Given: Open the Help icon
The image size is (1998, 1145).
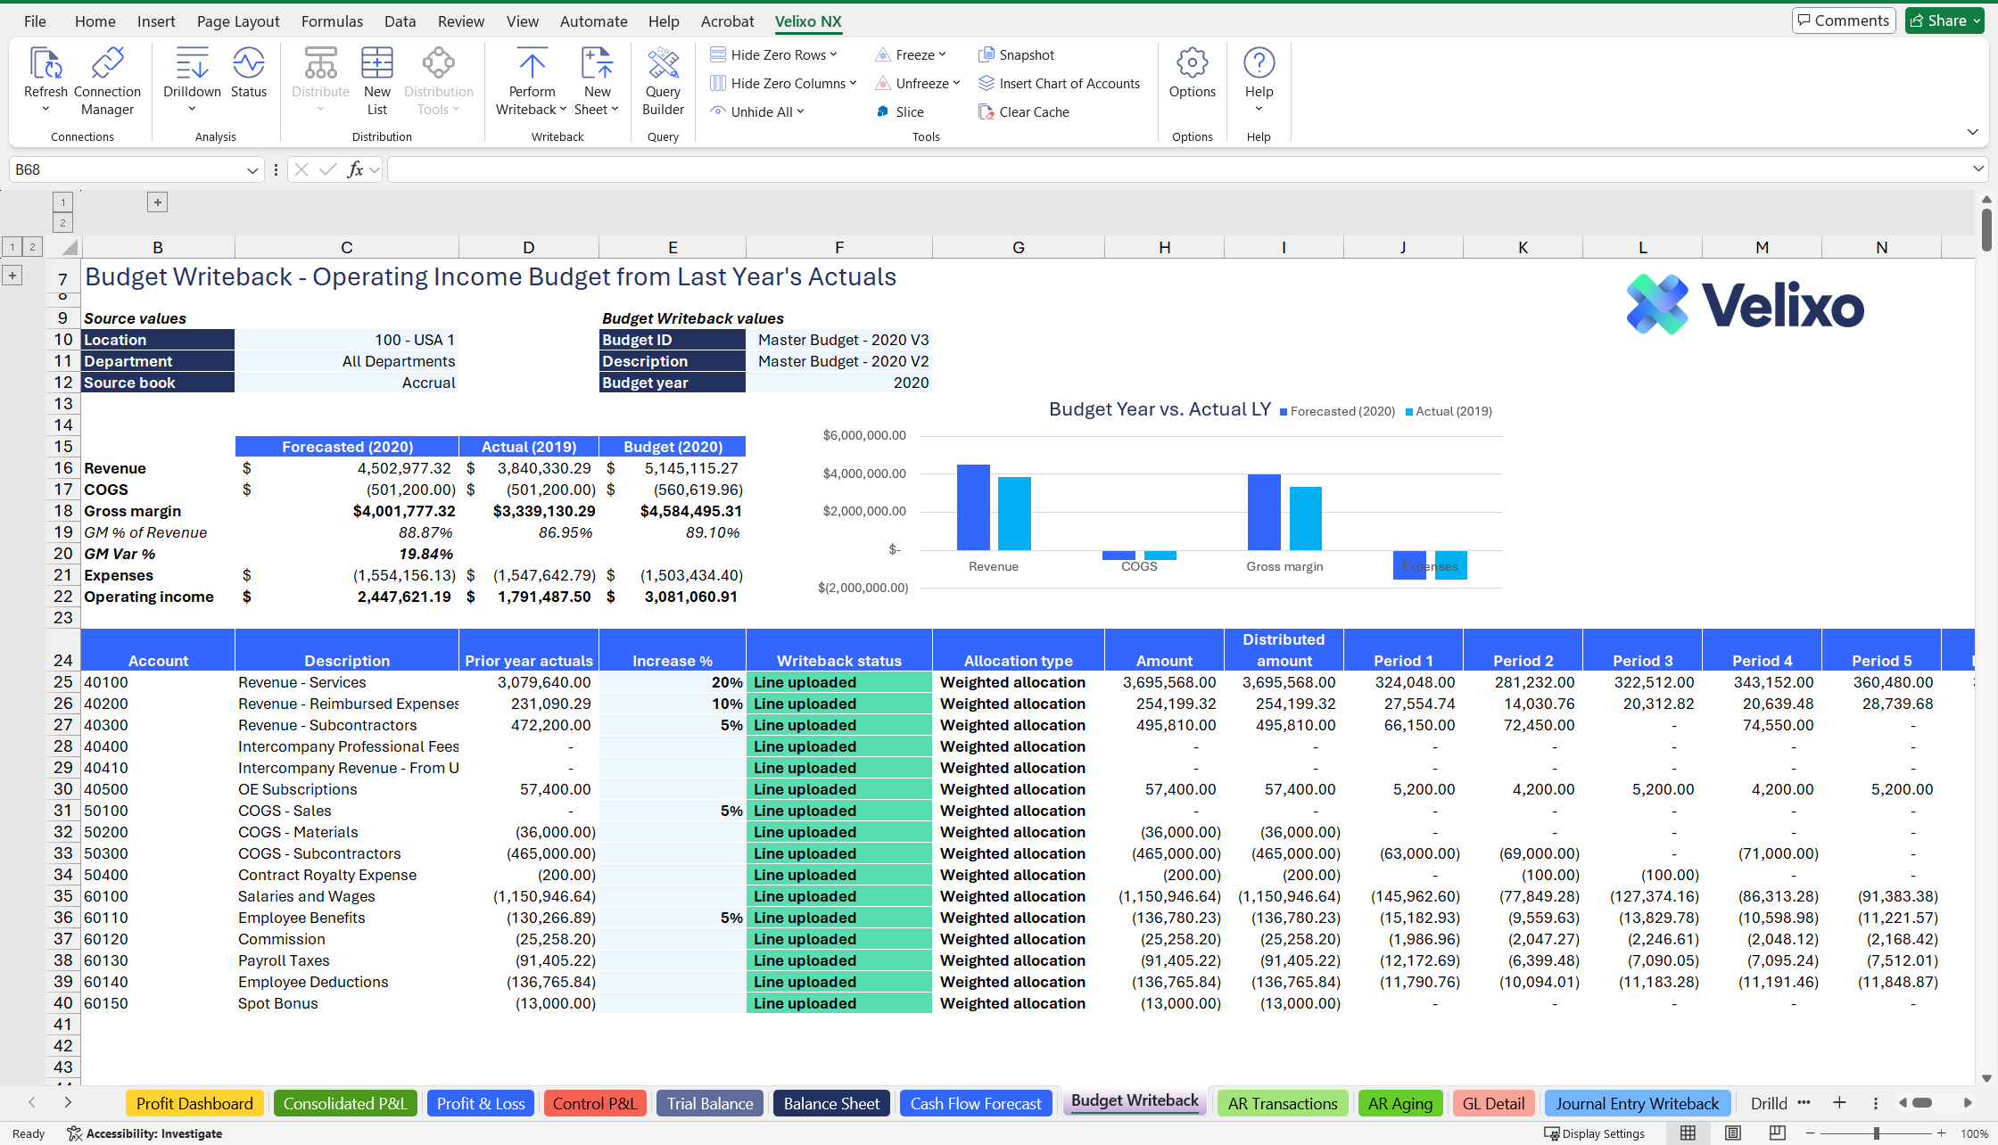Looking at the screenshot, I should (x=1259, y=63).
